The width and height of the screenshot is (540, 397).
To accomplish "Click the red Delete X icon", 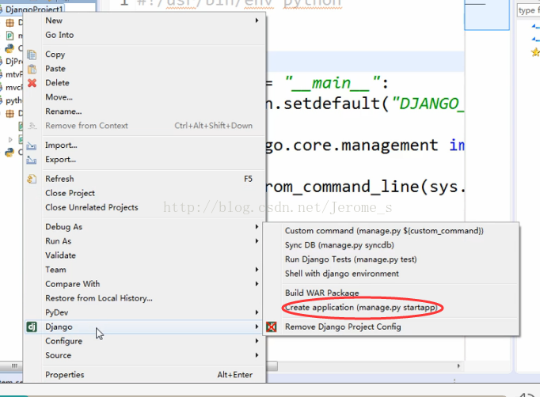I will 32,83.
